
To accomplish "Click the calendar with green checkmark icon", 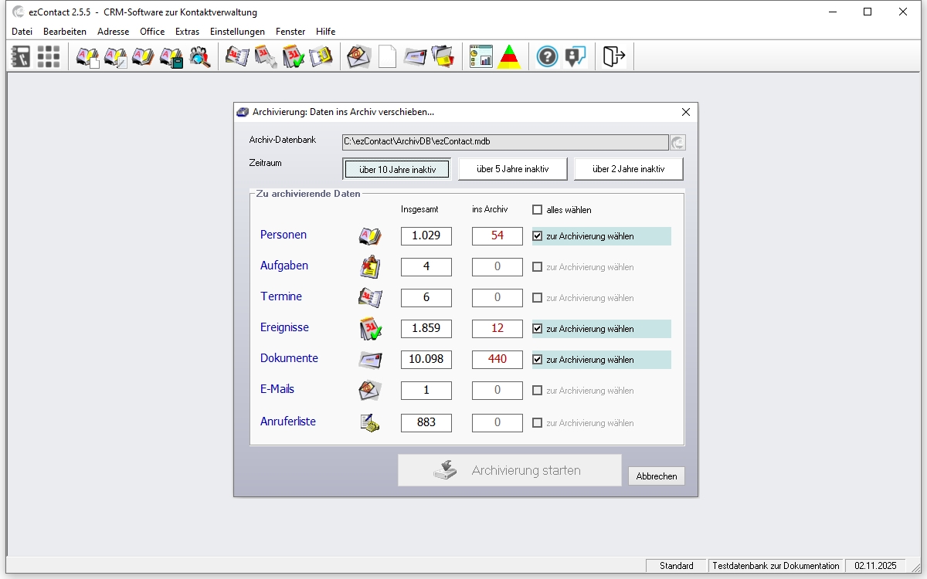I will tap(294, 57).
